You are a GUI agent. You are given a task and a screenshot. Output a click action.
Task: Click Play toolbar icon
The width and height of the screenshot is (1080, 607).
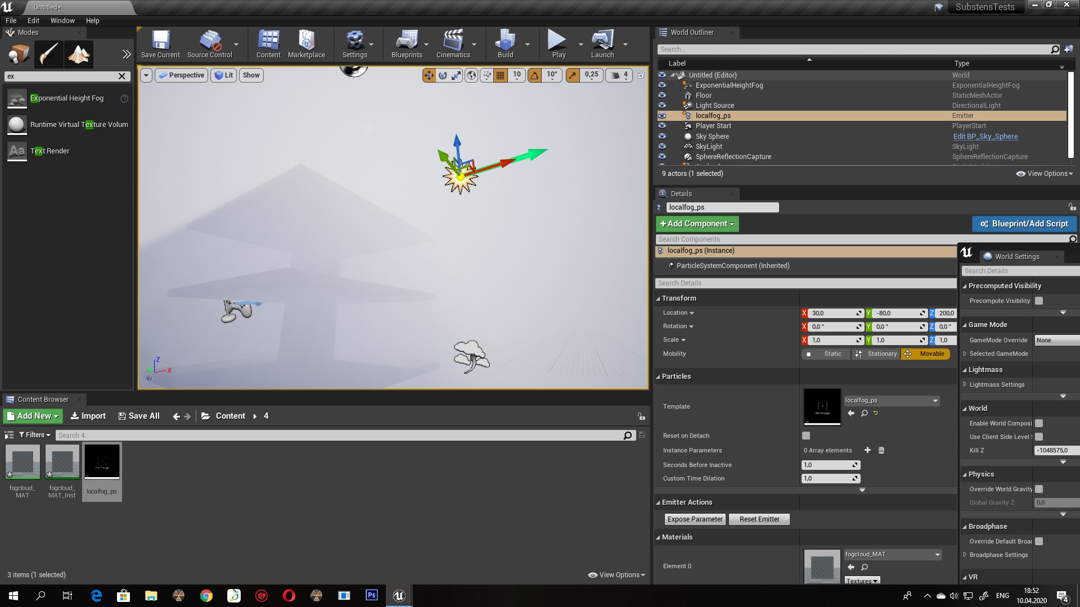point(559,44)
